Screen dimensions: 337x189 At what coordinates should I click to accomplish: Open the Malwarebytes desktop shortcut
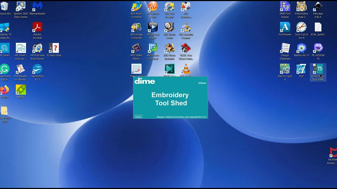click(x=37, y=8)
